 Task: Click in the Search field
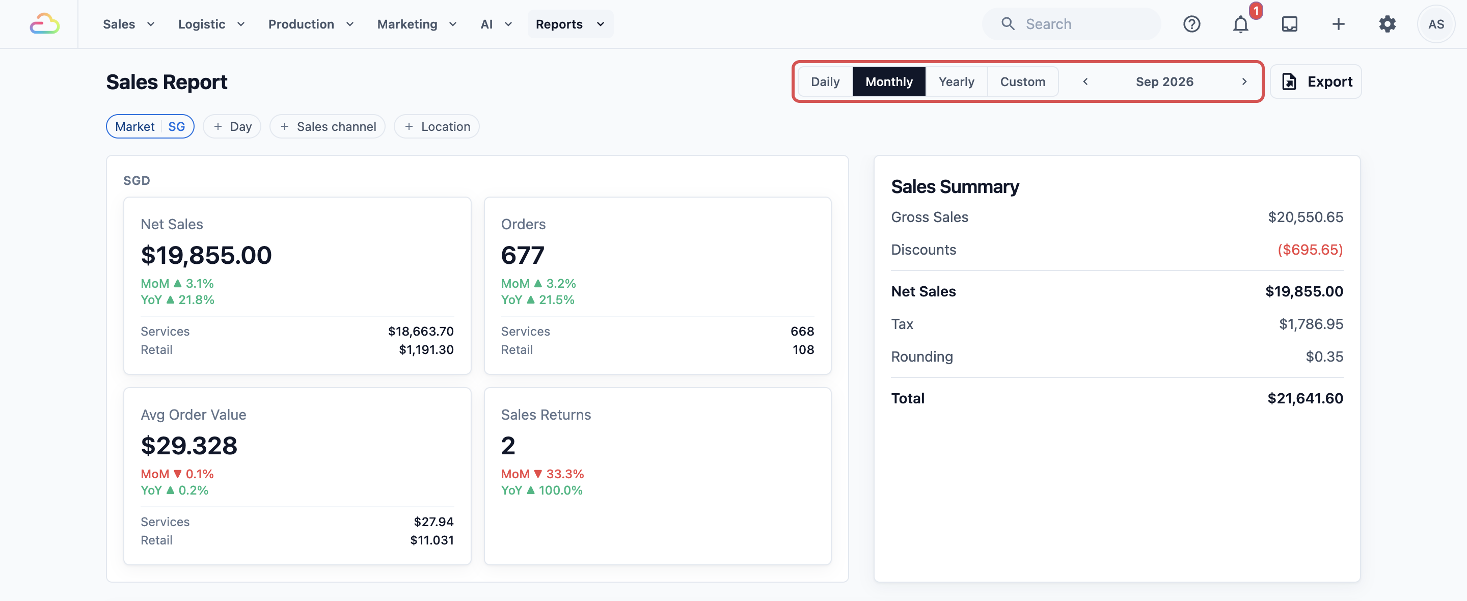(1071, 24)
